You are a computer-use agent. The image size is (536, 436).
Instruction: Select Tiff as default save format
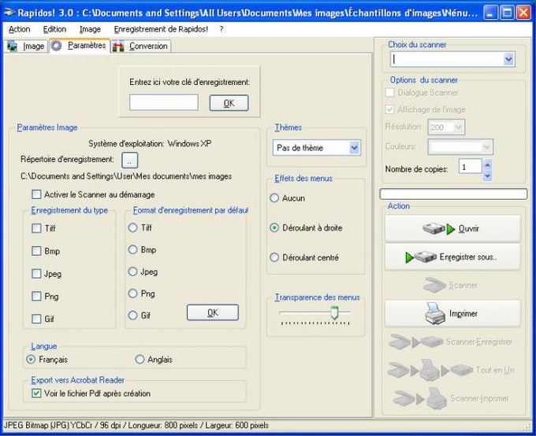coord(132,227)
